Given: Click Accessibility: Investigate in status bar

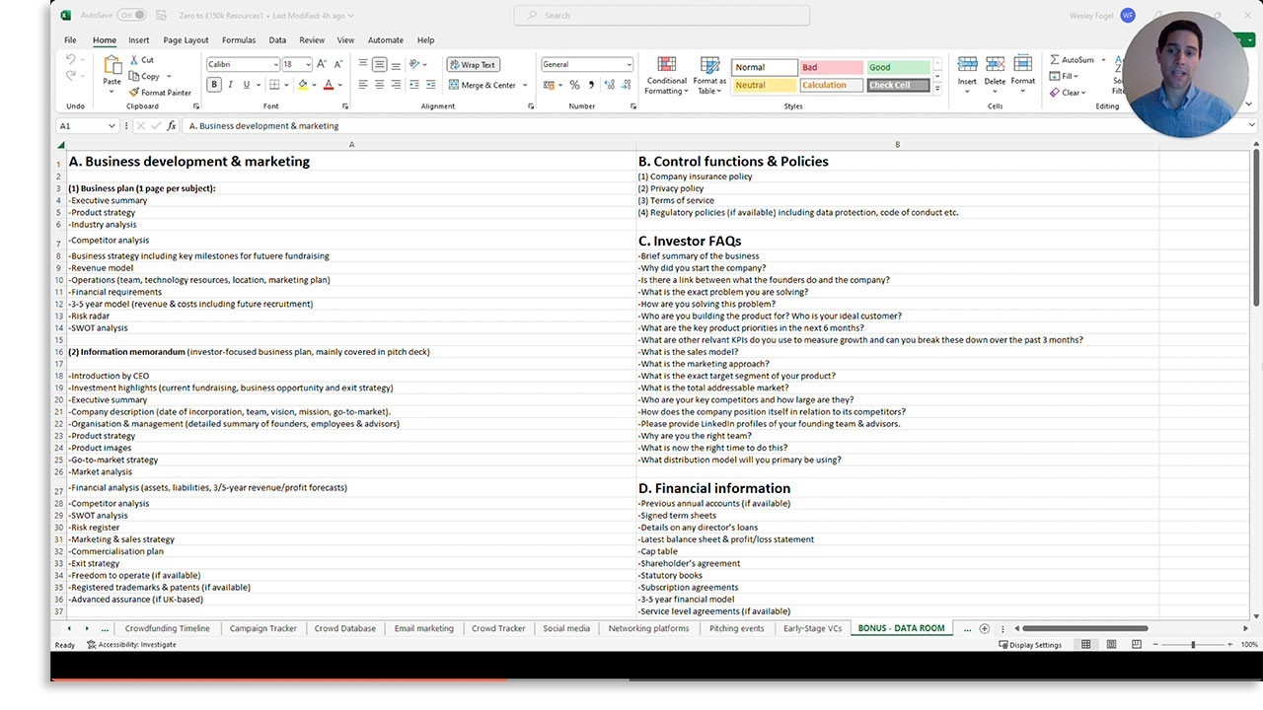Looking at the screenshot, I should click(x=131, y=645).
